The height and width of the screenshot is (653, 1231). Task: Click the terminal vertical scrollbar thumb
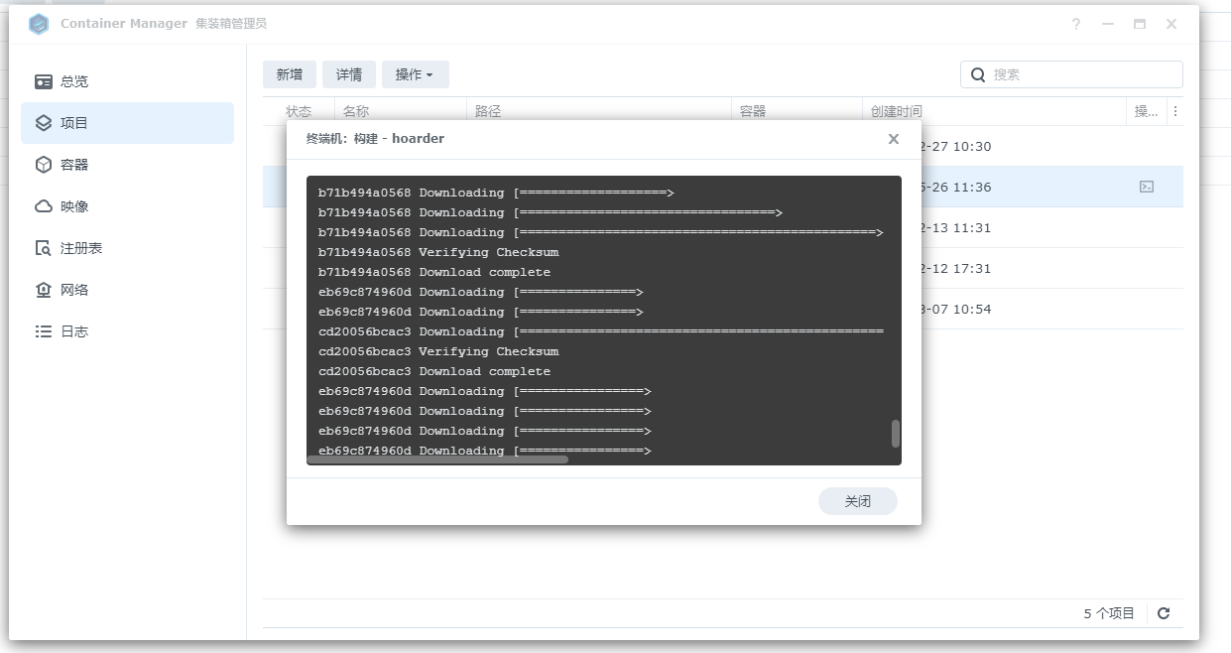pos(896,434)
